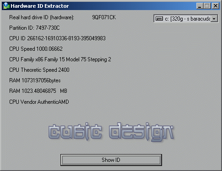Click the Hardware ID Extractor title bar icon
This screenshot has height=171, width=222.
6,6
